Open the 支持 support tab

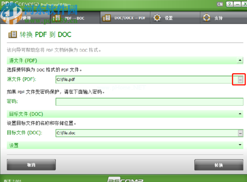click(x=224, y=18)
